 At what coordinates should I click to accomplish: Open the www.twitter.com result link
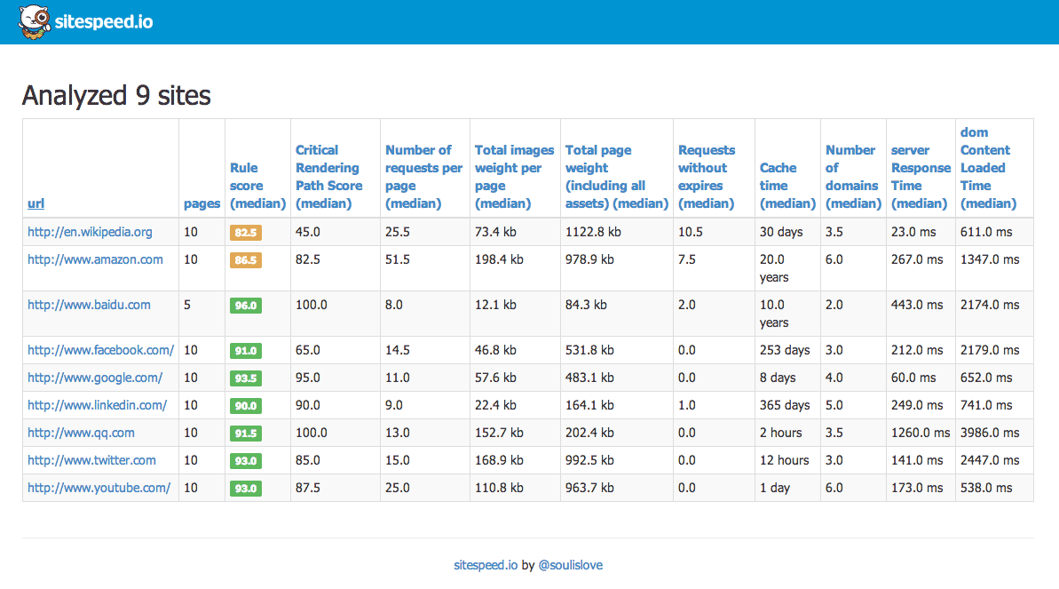pos(91,460)
